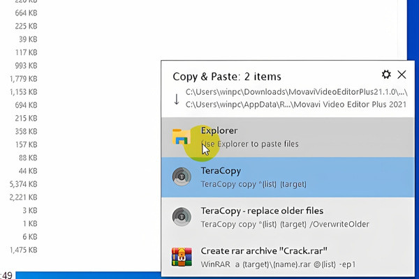Click the source path MovaviVideoEditorPlus21.1.0

[296, 92]
